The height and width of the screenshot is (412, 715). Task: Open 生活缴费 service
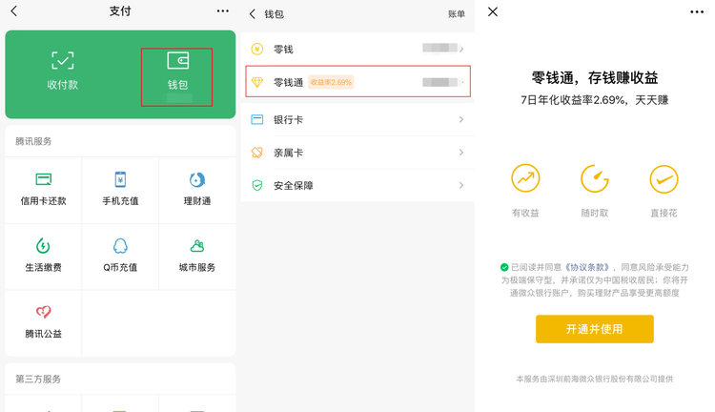pyautogui.click(x=43, y=256)
